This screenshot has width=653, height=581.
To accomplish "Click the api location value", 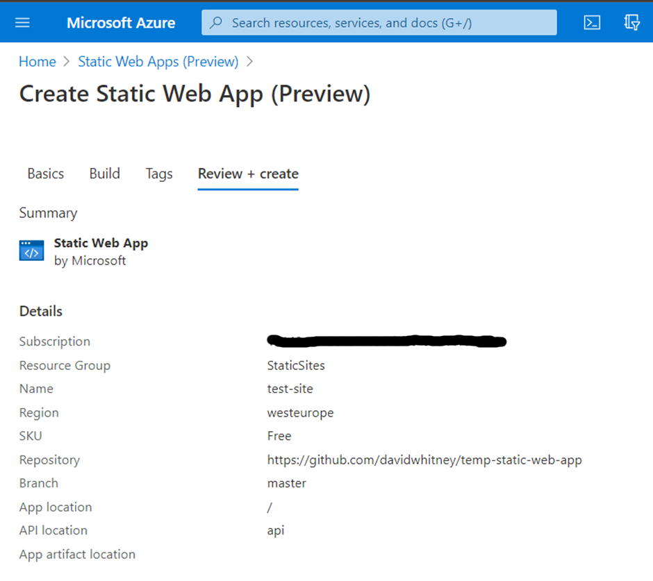I will 276,531.
